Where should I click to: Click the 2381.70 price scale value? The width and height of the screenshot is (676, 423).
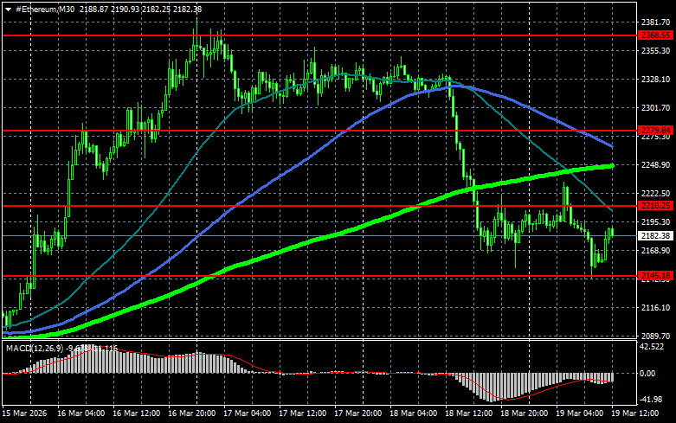coord(655,22)
